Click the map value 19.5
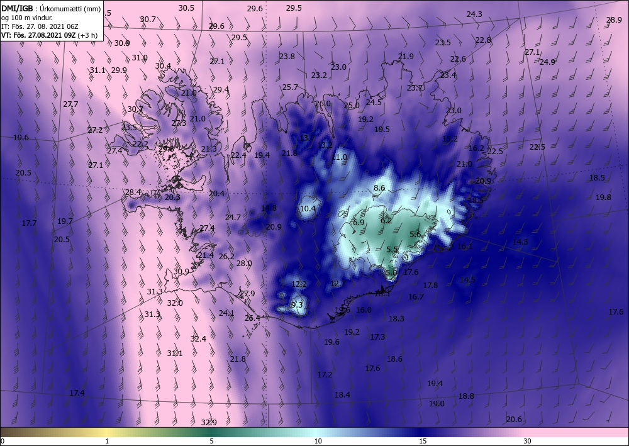629x446 pixels. (382, 130)
